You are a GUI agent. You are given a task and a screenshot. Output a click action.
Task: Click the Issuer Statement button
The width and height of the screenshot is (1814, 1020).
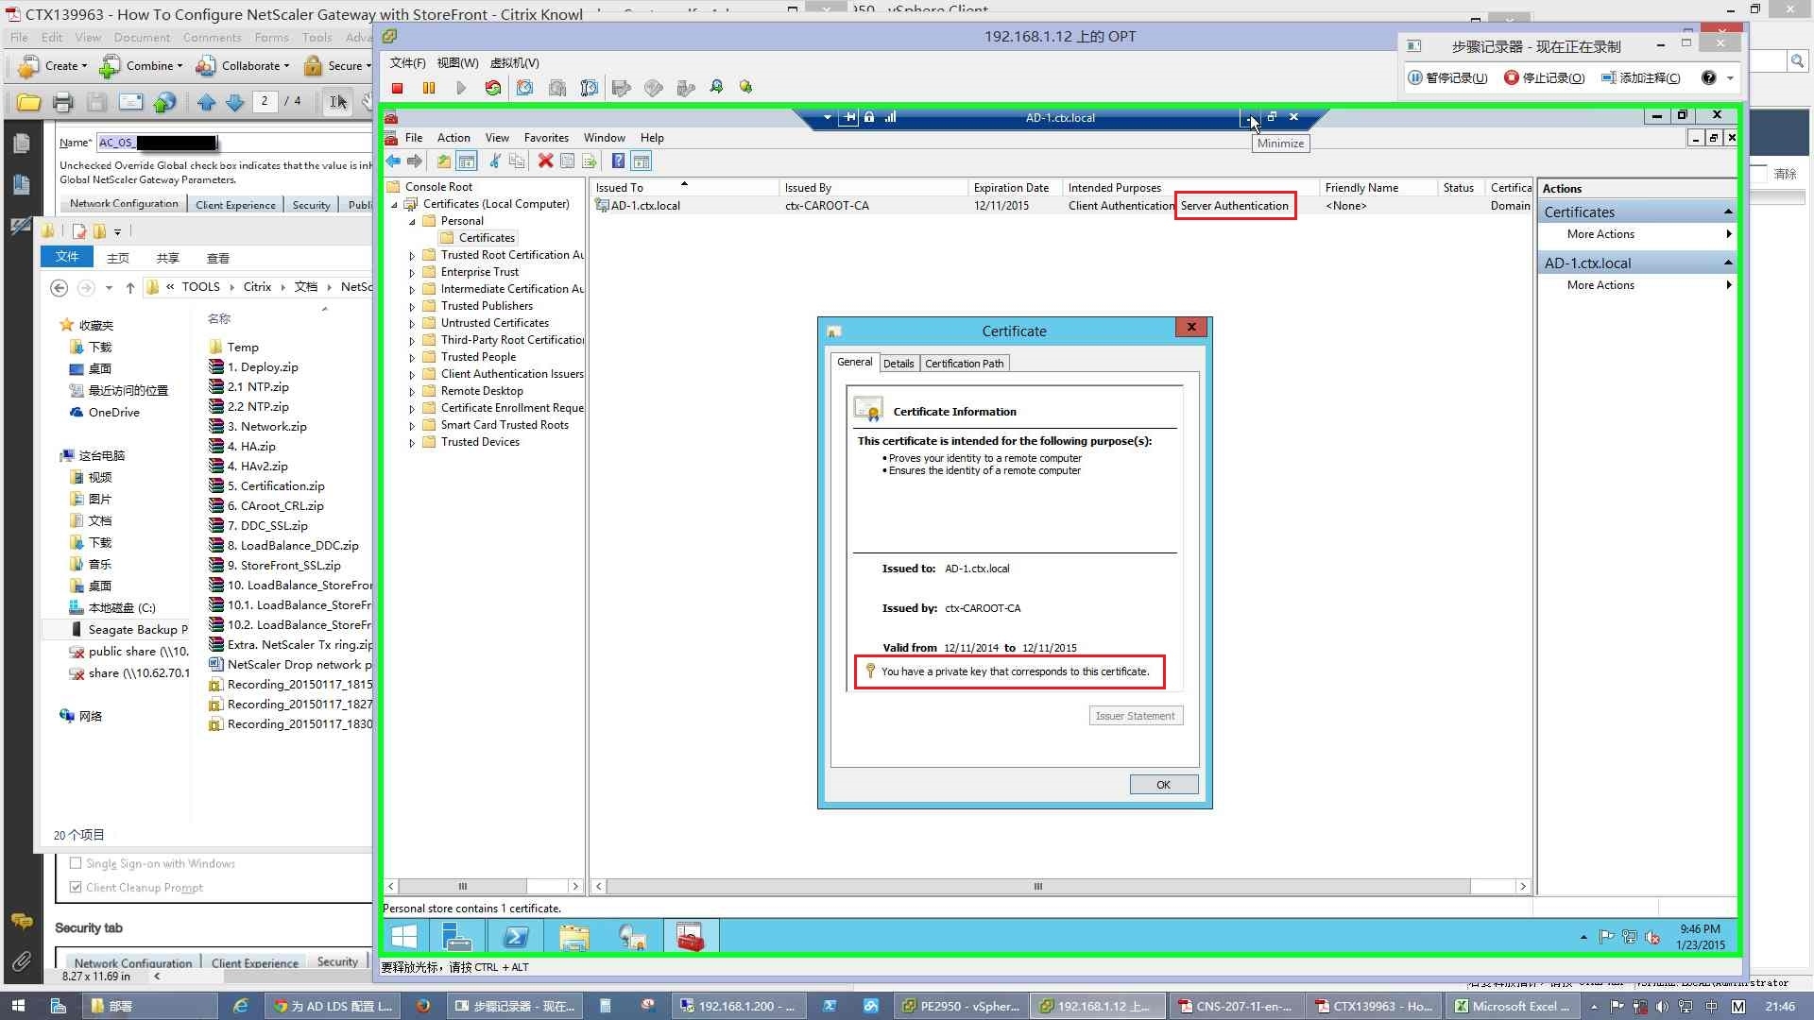(1136, 716)
